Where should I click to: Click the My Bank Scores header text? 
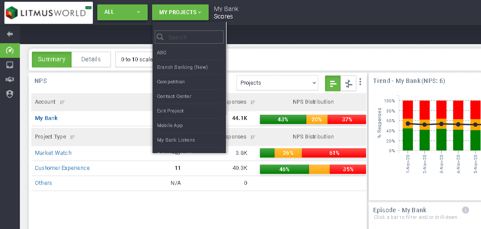tap(226, 12)
